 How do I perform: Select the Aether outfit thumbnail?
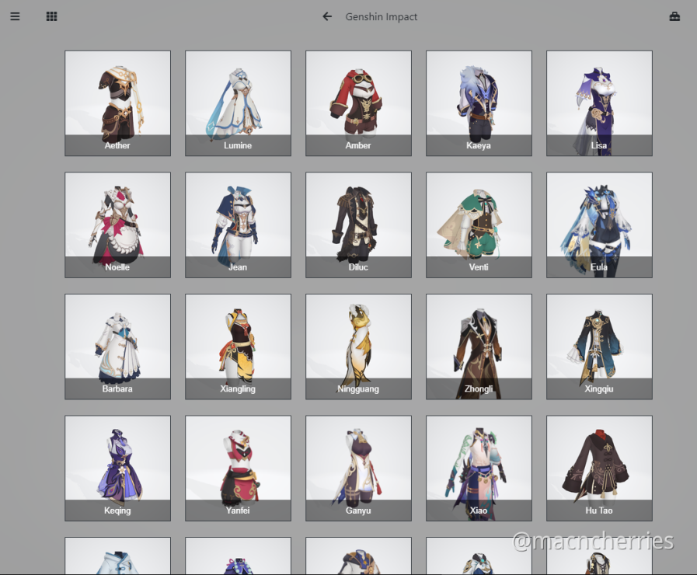coord(118,103)
